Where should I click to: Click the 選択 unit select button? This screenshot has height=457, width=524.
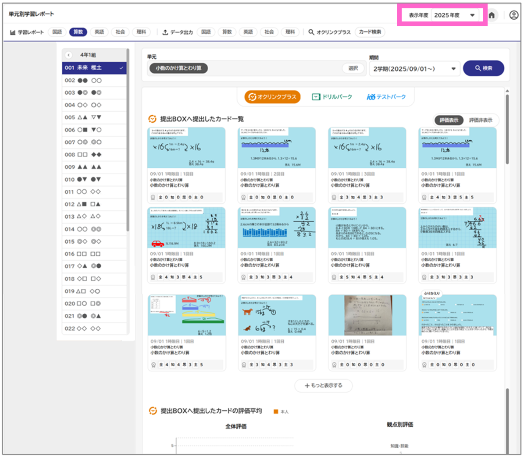point(353,68)
